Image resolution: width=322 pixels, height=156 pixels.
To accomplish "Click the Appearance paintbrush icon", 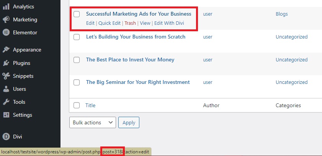I will coord(6,50).
